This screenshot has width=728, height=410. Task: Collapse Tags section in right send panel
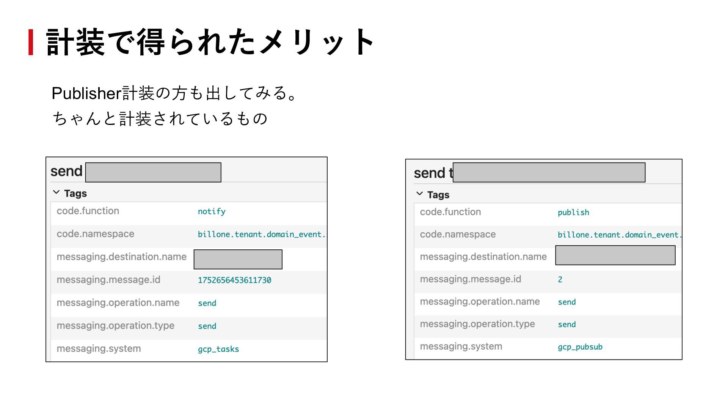[420, 194]
